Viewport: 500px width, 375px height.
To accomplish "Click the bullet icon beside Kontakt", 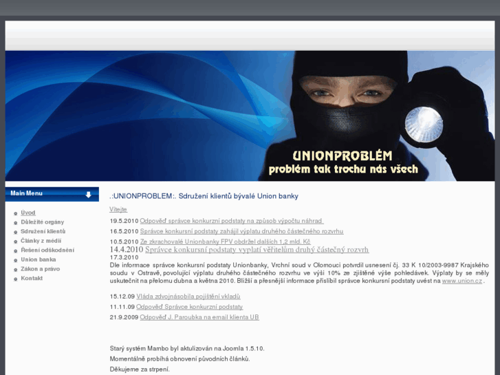I will click(16, 279).
